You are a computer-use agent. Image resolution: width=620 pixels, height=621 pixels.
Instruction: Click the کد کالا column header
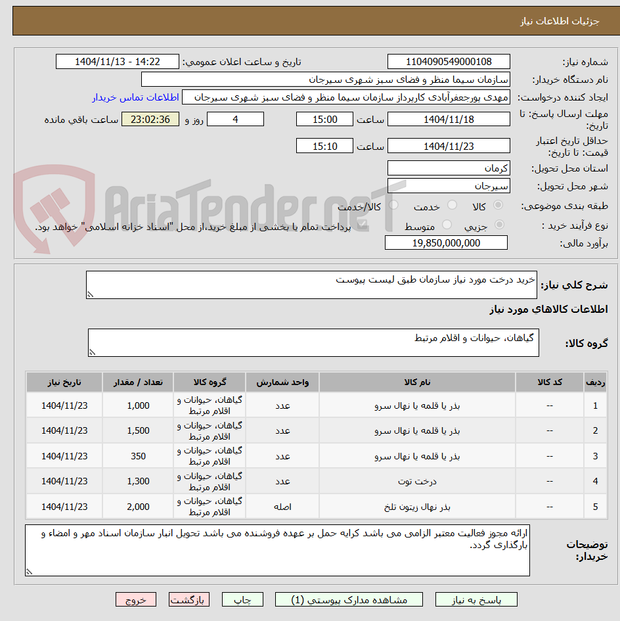click(x=550, y=382)
